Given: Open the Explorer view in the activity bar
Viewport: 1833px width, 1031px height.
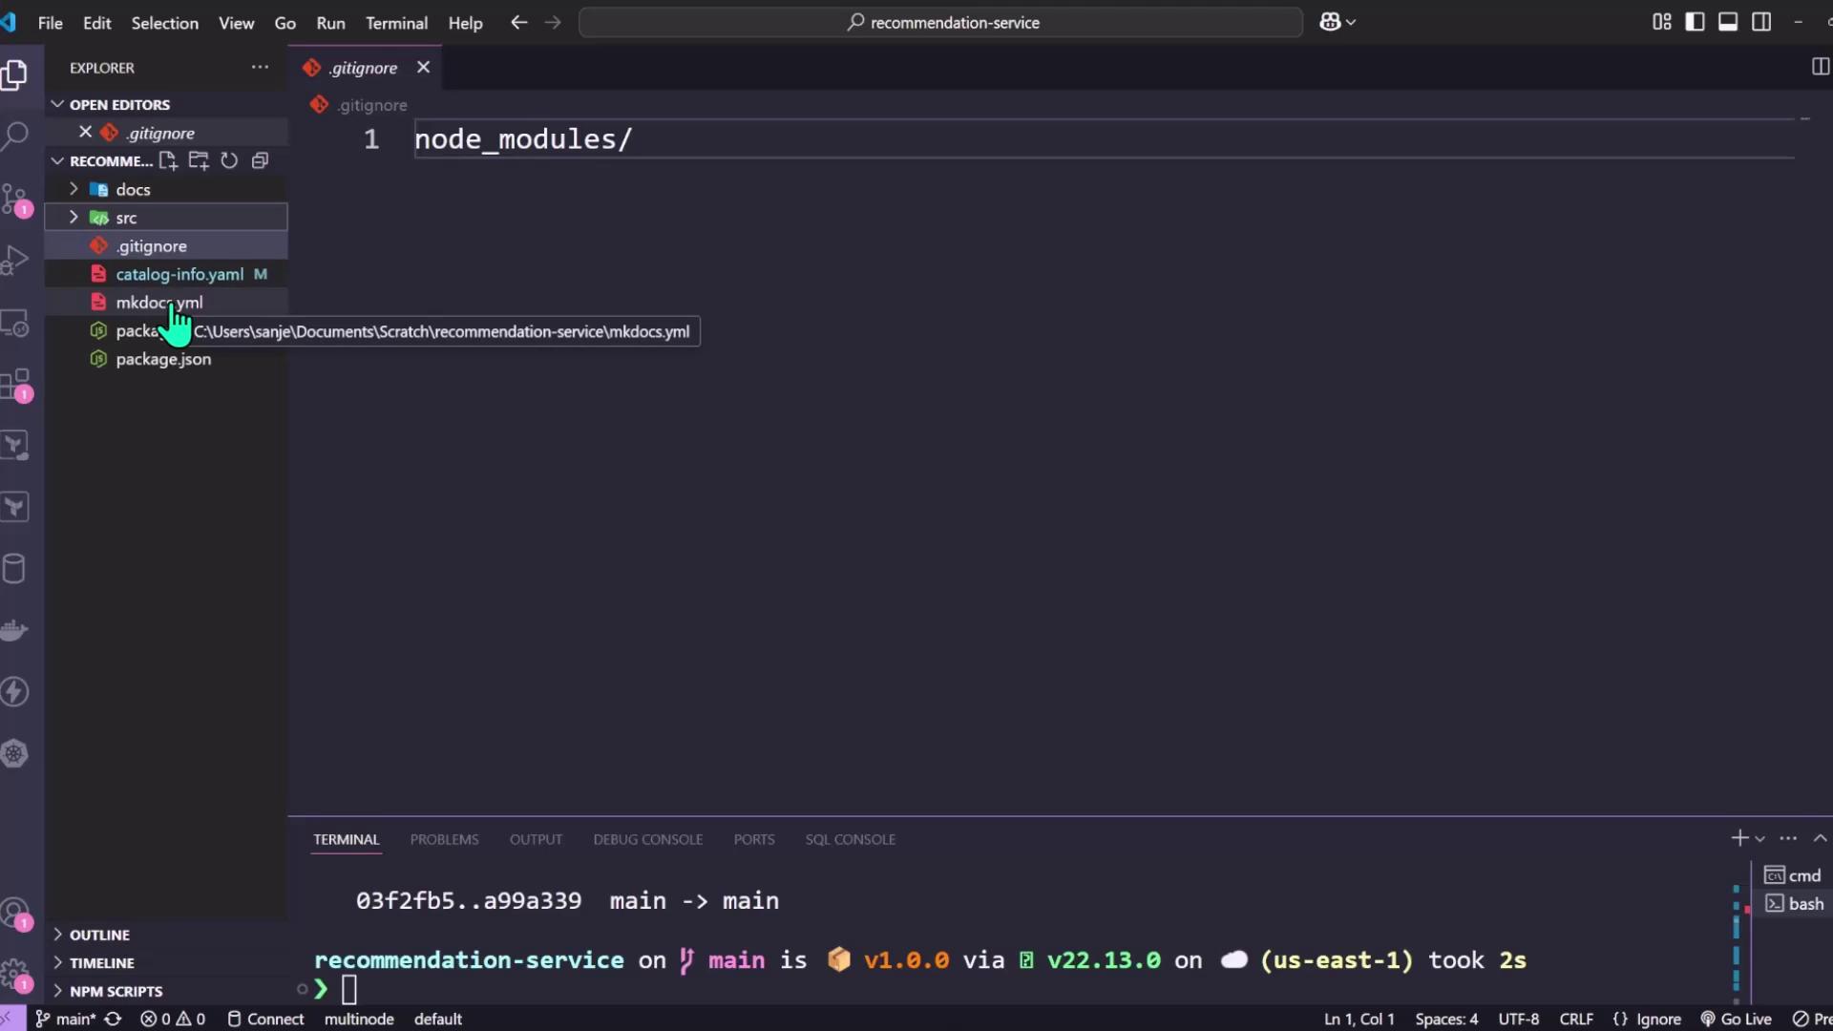Looking at the screenshot, I should (14, 74).
